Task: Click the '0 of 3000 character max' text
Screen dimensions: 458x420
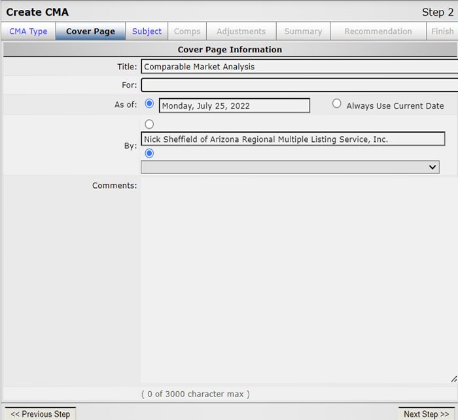Action: pyautogui.click(x=196, y=394)
